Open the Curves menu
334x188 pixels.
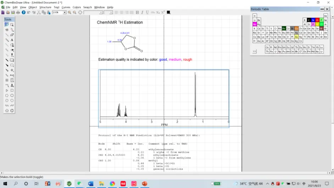click(66, 7)
